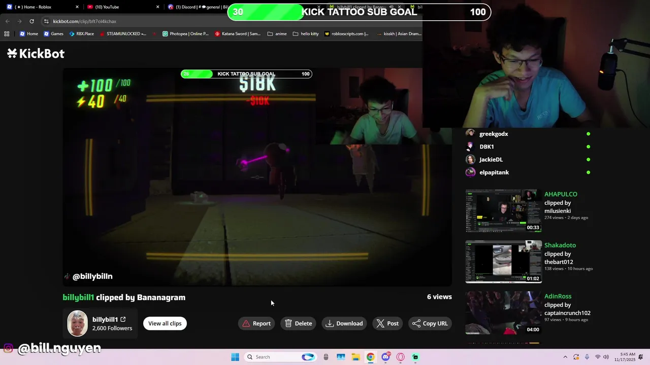Viewport: 650px width, 365px height.
Task: Open the robloxscripts.com bookmark
Action: pos(346,34)
